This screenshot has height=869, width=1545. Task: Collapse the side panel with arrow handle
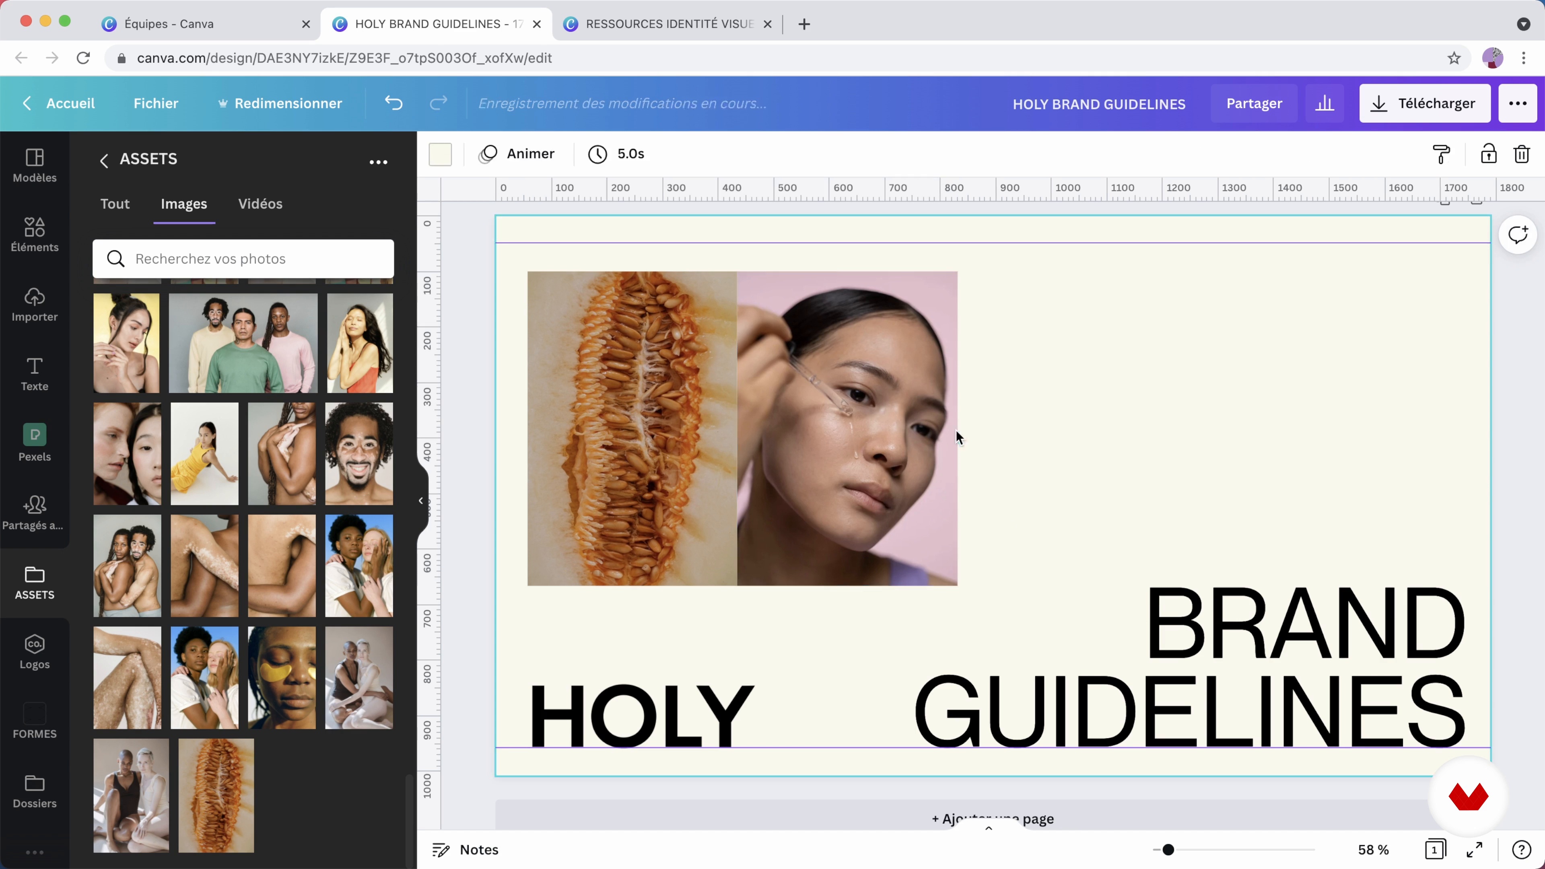[422, 501]
